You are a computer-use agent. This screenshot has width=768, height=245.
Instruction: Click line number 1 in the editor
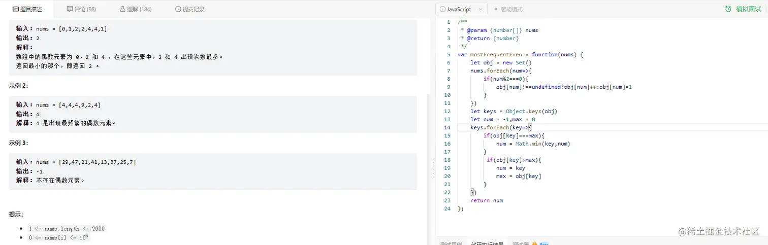[449, 22]
